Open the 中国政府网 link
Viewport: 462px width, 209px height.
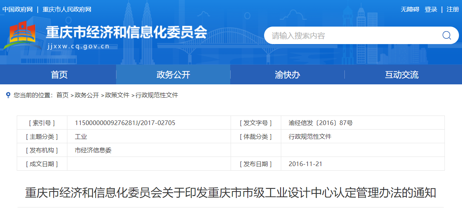click(x=18, y=9)
